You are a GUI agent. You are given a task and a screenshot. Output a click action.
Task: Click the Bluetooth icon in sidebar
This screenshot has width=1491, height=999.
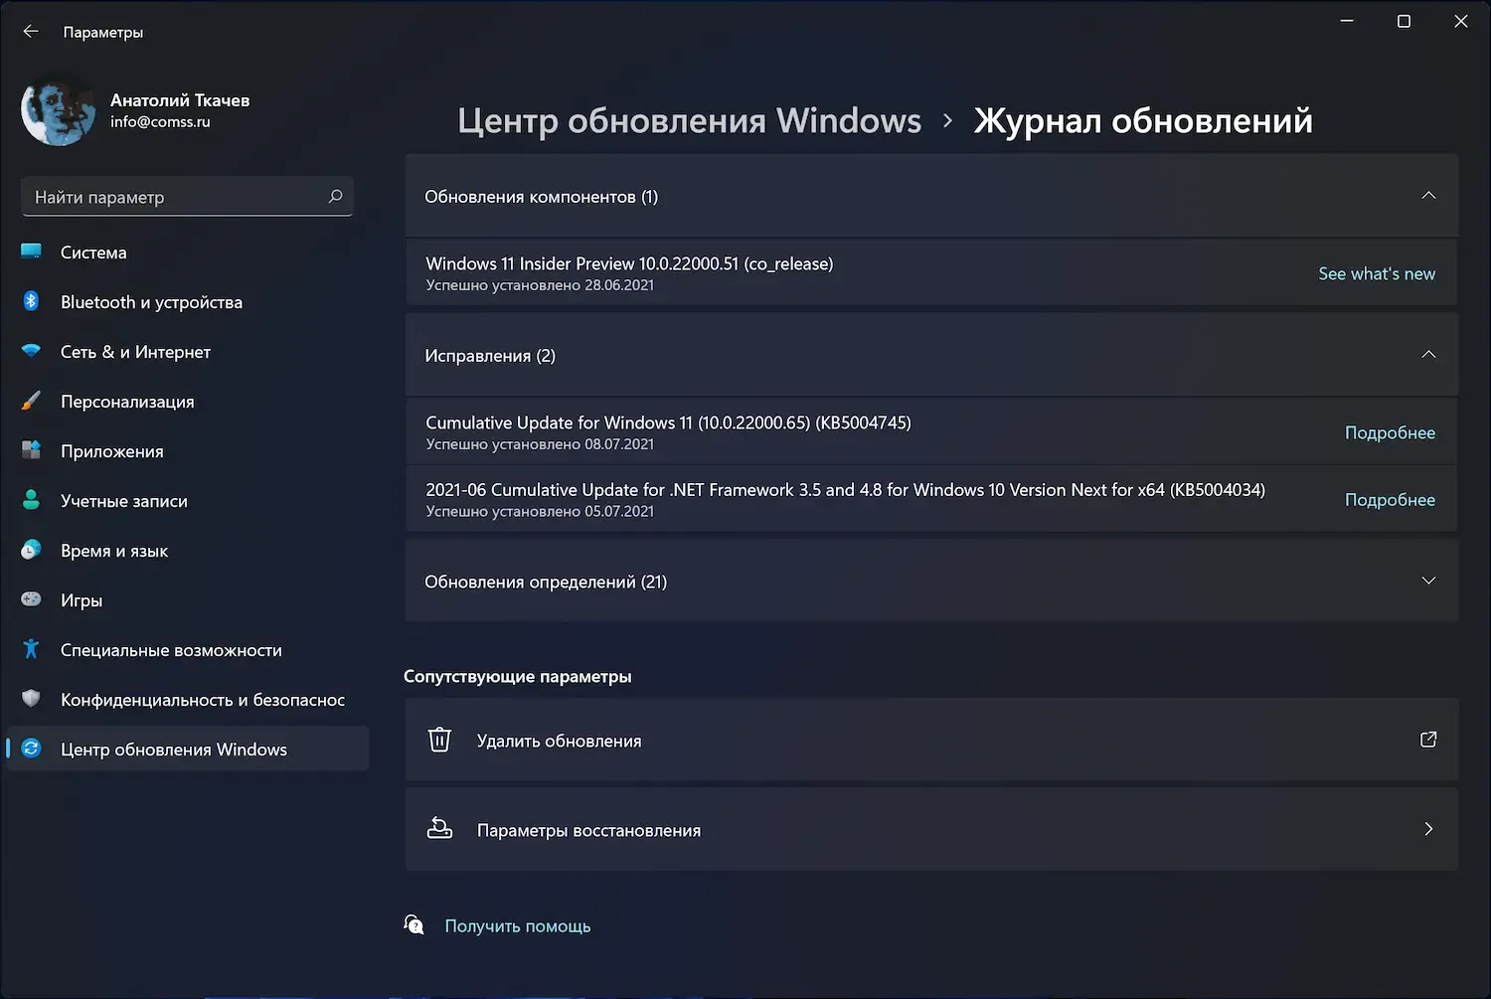tap(31, 301)
